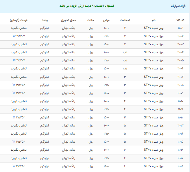
Task: Select cart icon for product 11018
Action: (14, 166)
